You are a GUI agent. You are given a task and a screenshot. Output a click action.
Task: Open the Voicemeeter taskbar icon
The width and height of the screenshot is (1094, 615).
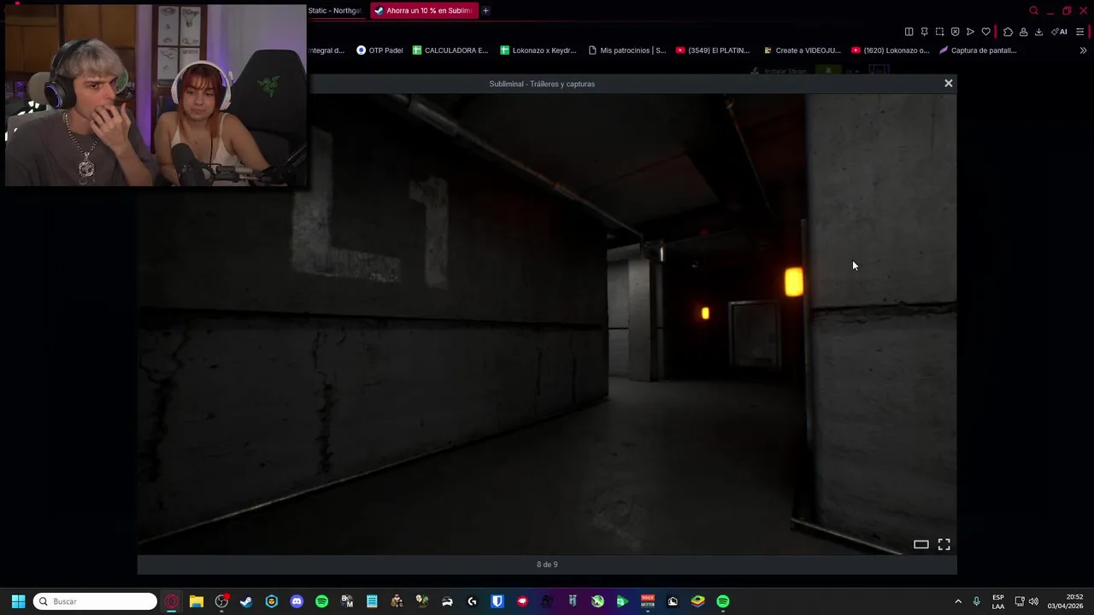pos(648,601)
